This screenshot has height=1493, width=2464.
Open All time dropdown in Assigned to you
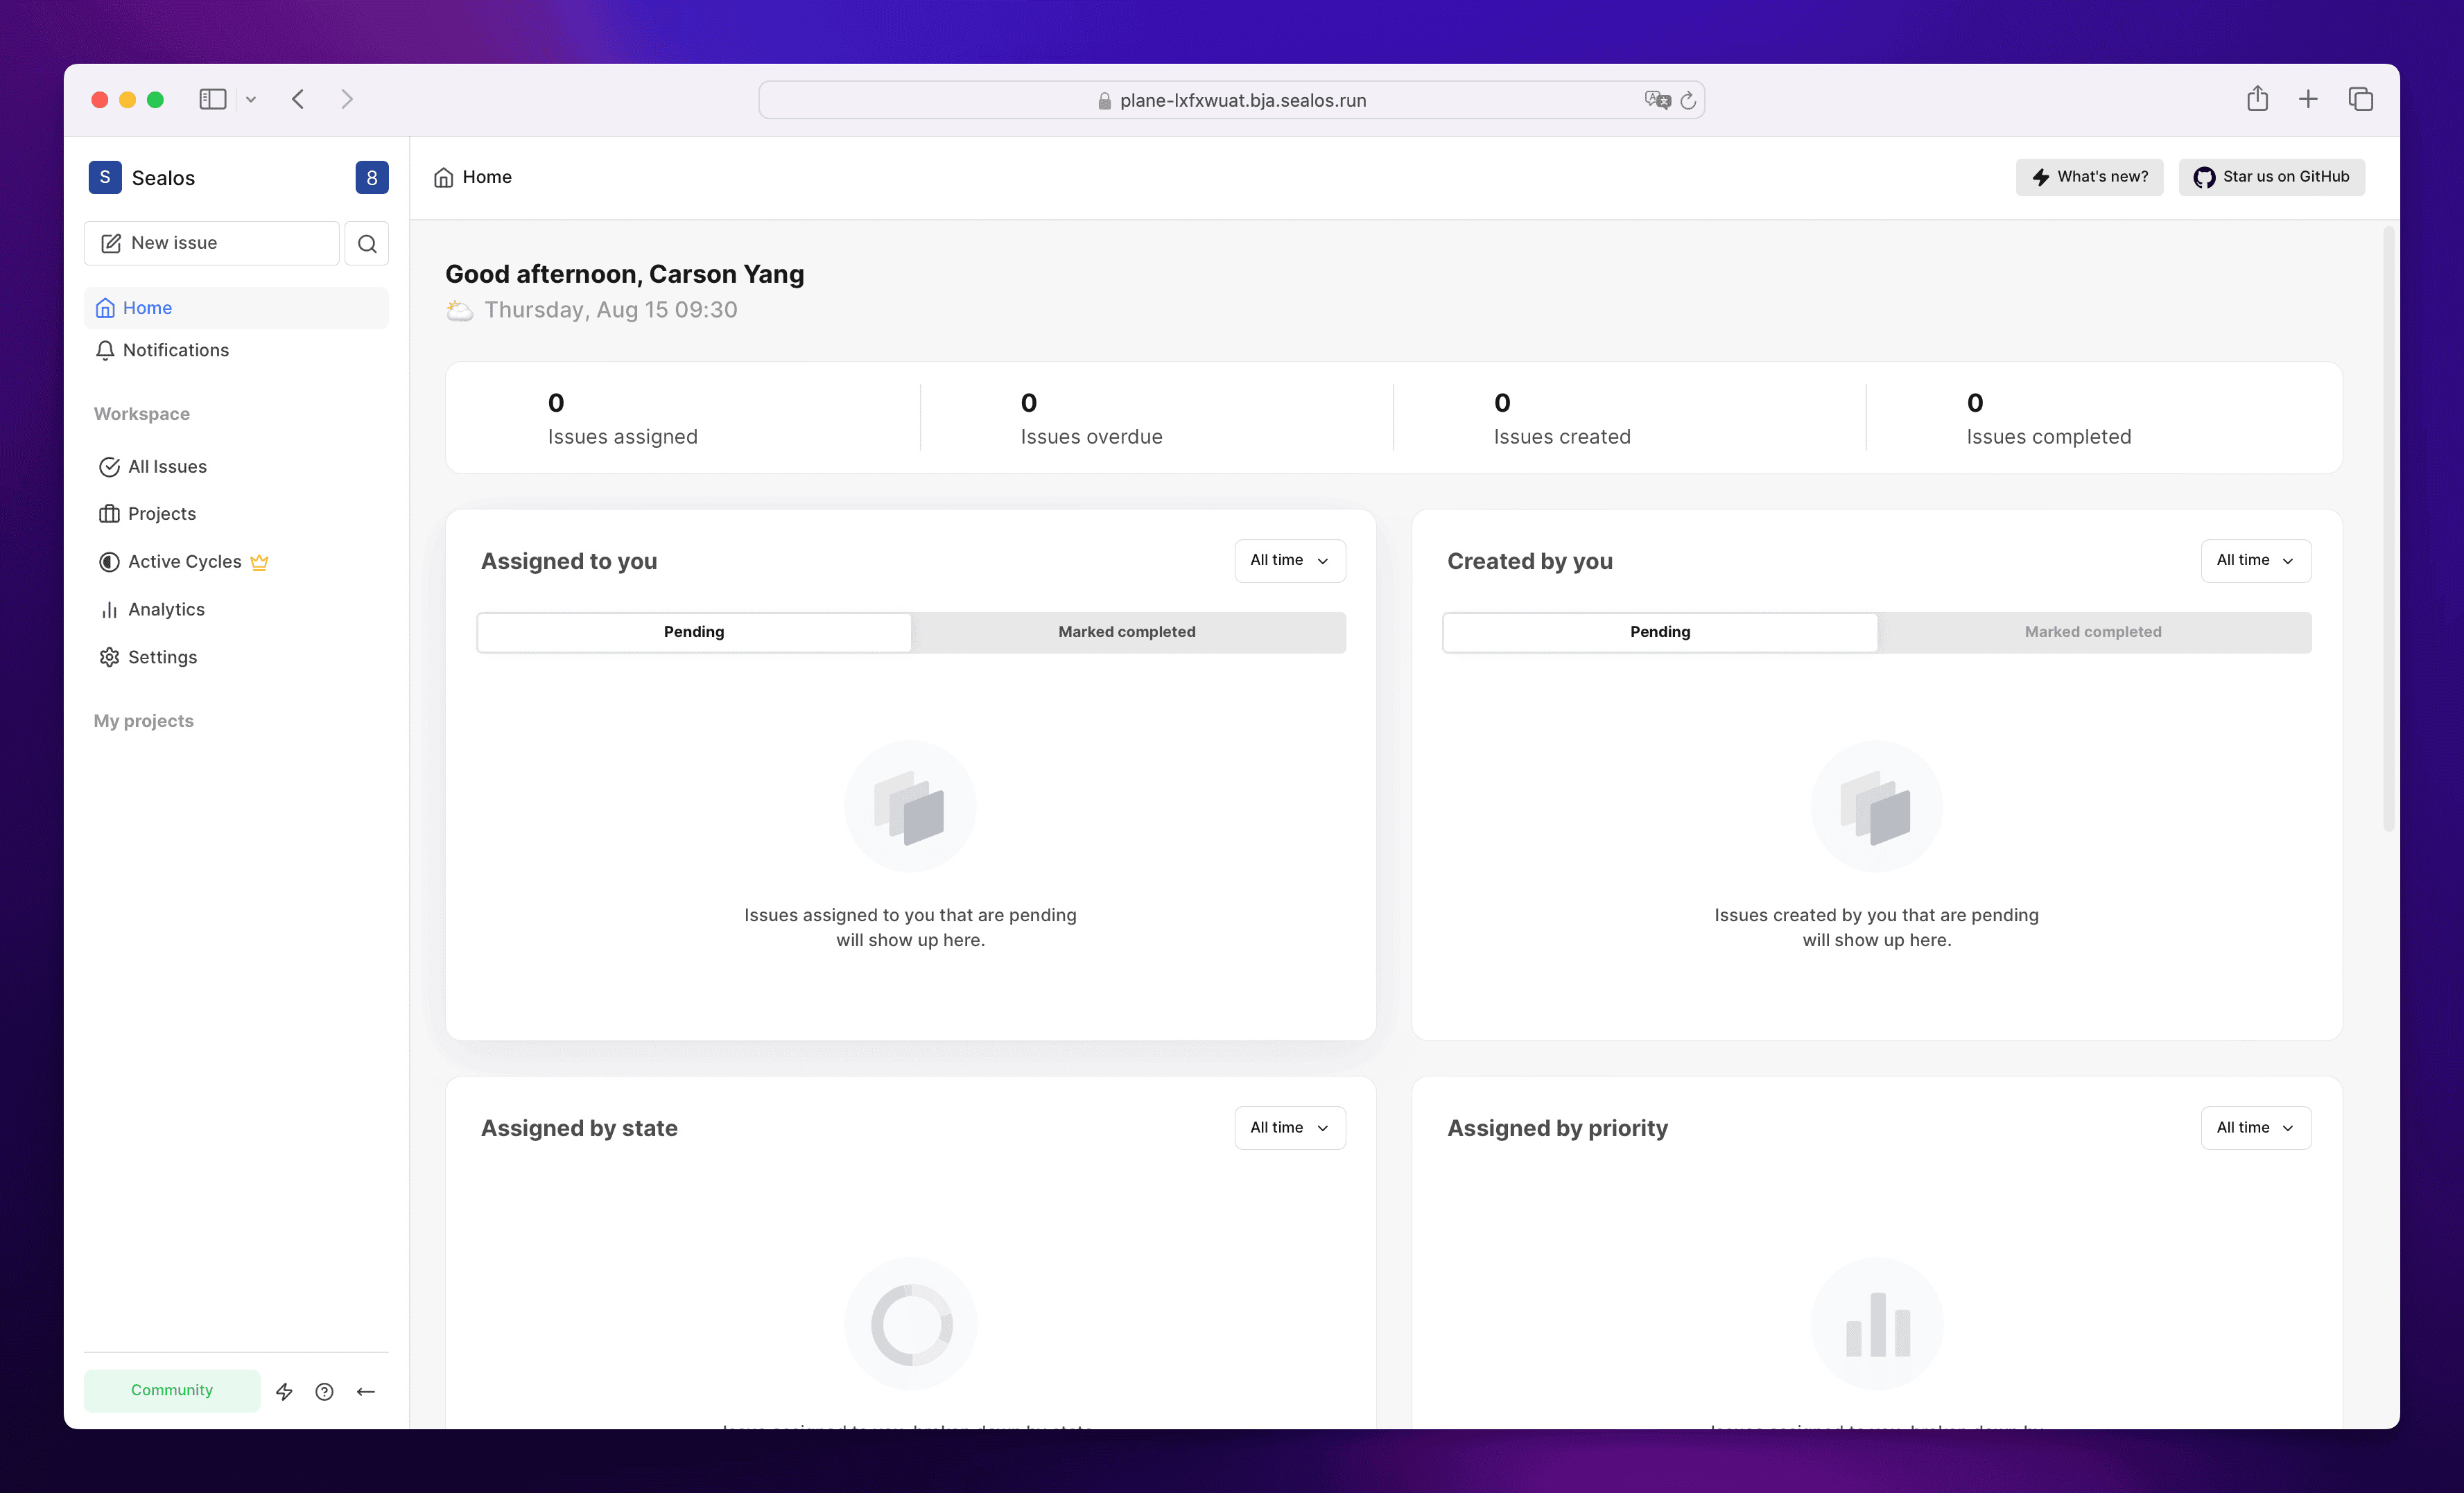(1289, 560)
